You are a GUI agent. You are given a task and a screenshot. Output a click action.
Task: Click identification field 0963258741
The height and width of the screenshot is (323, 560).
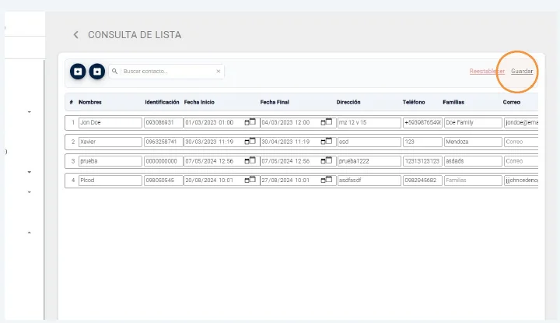pos(163,142)
